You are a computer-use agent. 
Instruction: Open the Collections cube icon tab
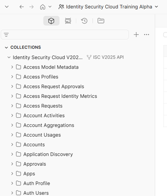[x=51, y=21]
